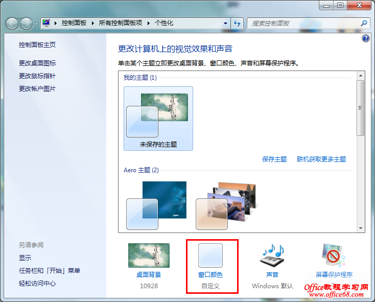Click the Refresh button in address bar

point(237,24)
